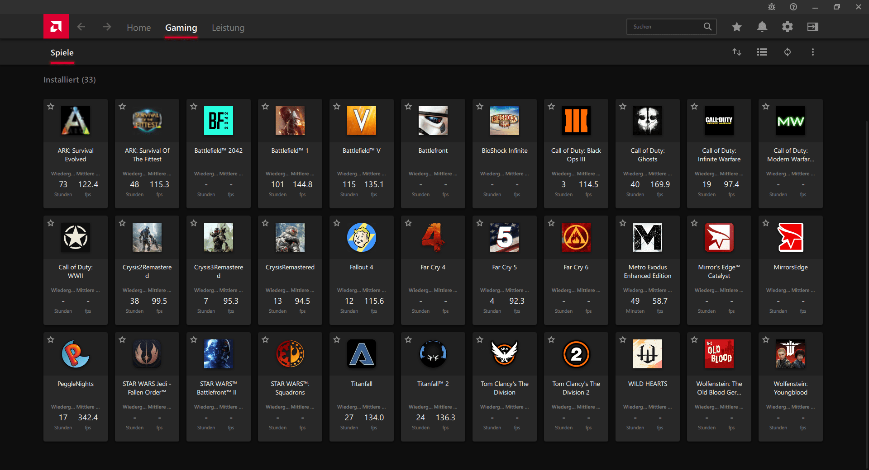
Task: Open Wolfenstein: Youngblood icon
Action: 791,354
